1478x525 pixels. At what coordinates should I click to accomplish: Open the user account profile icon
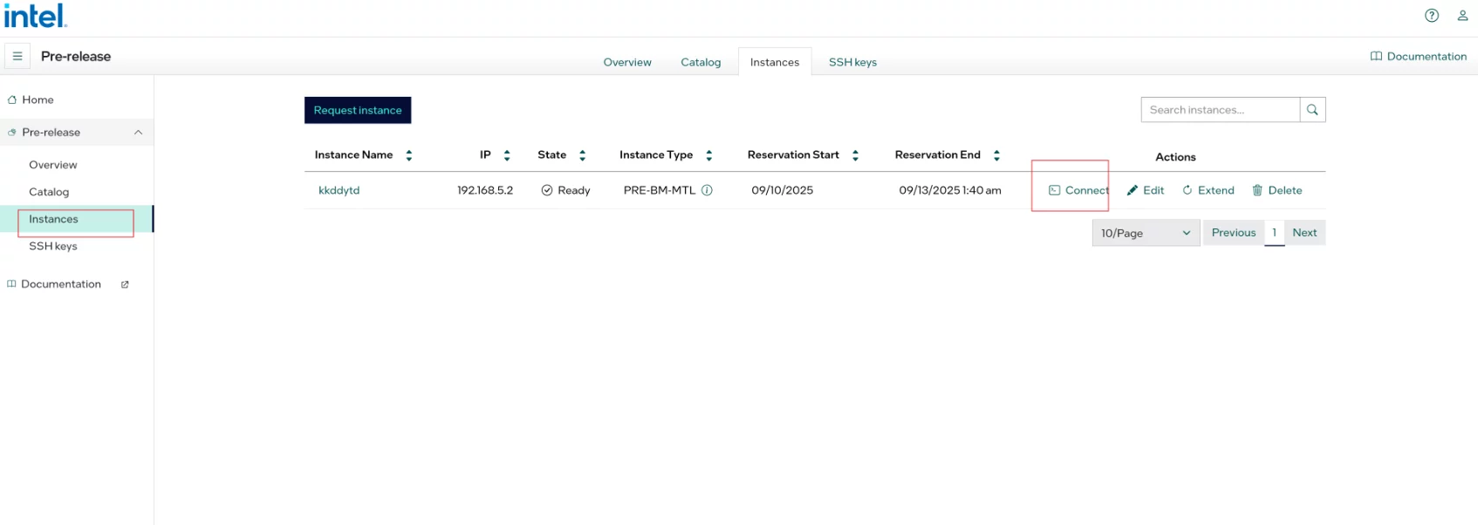[1463, 16]
